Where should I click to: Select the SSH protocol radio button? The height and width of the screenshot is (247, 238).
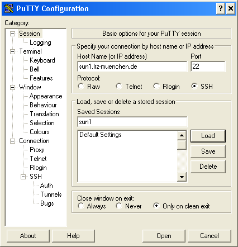[x=194, y=86]
